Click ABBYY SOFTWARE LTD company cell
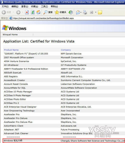Screen dimensions: 125x143 point(73,69)
